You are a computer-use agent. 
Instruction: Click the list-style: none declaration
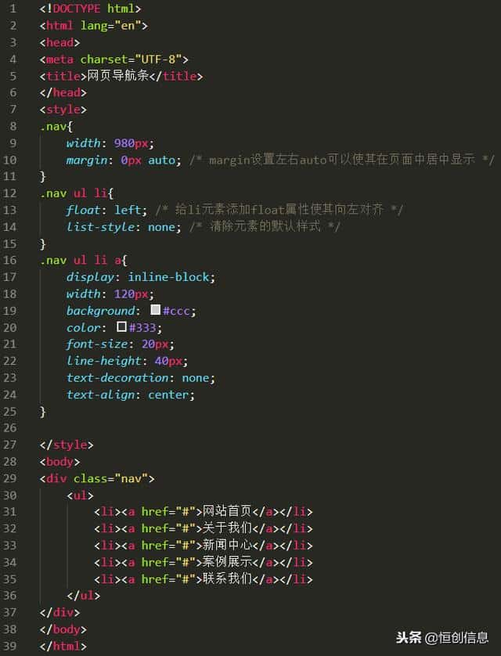pyautogui.click(x=124, y=227)
